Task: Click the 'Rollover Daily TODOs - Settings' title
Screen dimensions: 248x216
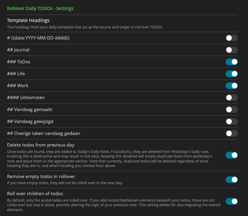Action: [x=40, y=9]
